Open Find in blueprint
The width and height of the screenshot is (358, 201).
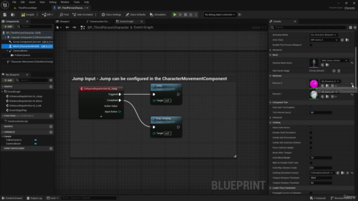pyautogui.click(x=64, y=15)
